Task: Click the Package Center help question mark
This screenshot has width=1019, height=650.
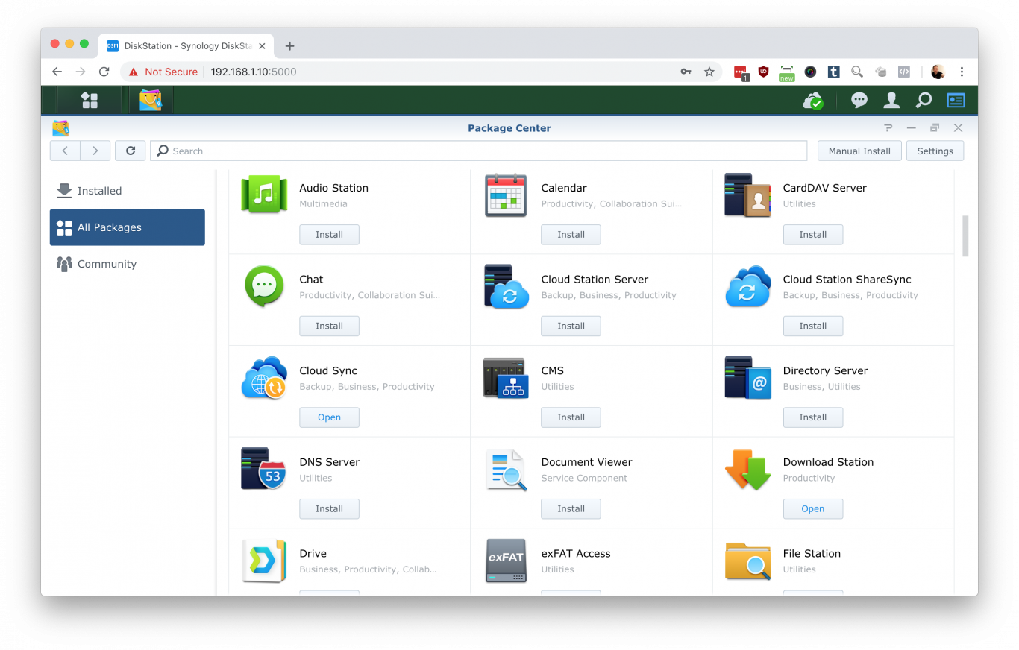Action: 888,128
